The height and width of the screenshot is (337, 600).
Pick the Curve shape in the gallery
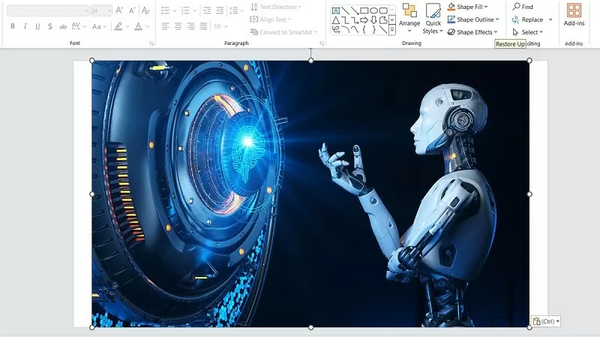coord(355,29)
